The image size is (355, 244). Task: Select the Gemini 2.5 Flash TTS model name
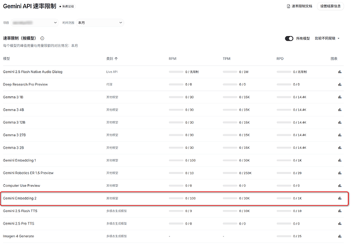pos(20,211)
